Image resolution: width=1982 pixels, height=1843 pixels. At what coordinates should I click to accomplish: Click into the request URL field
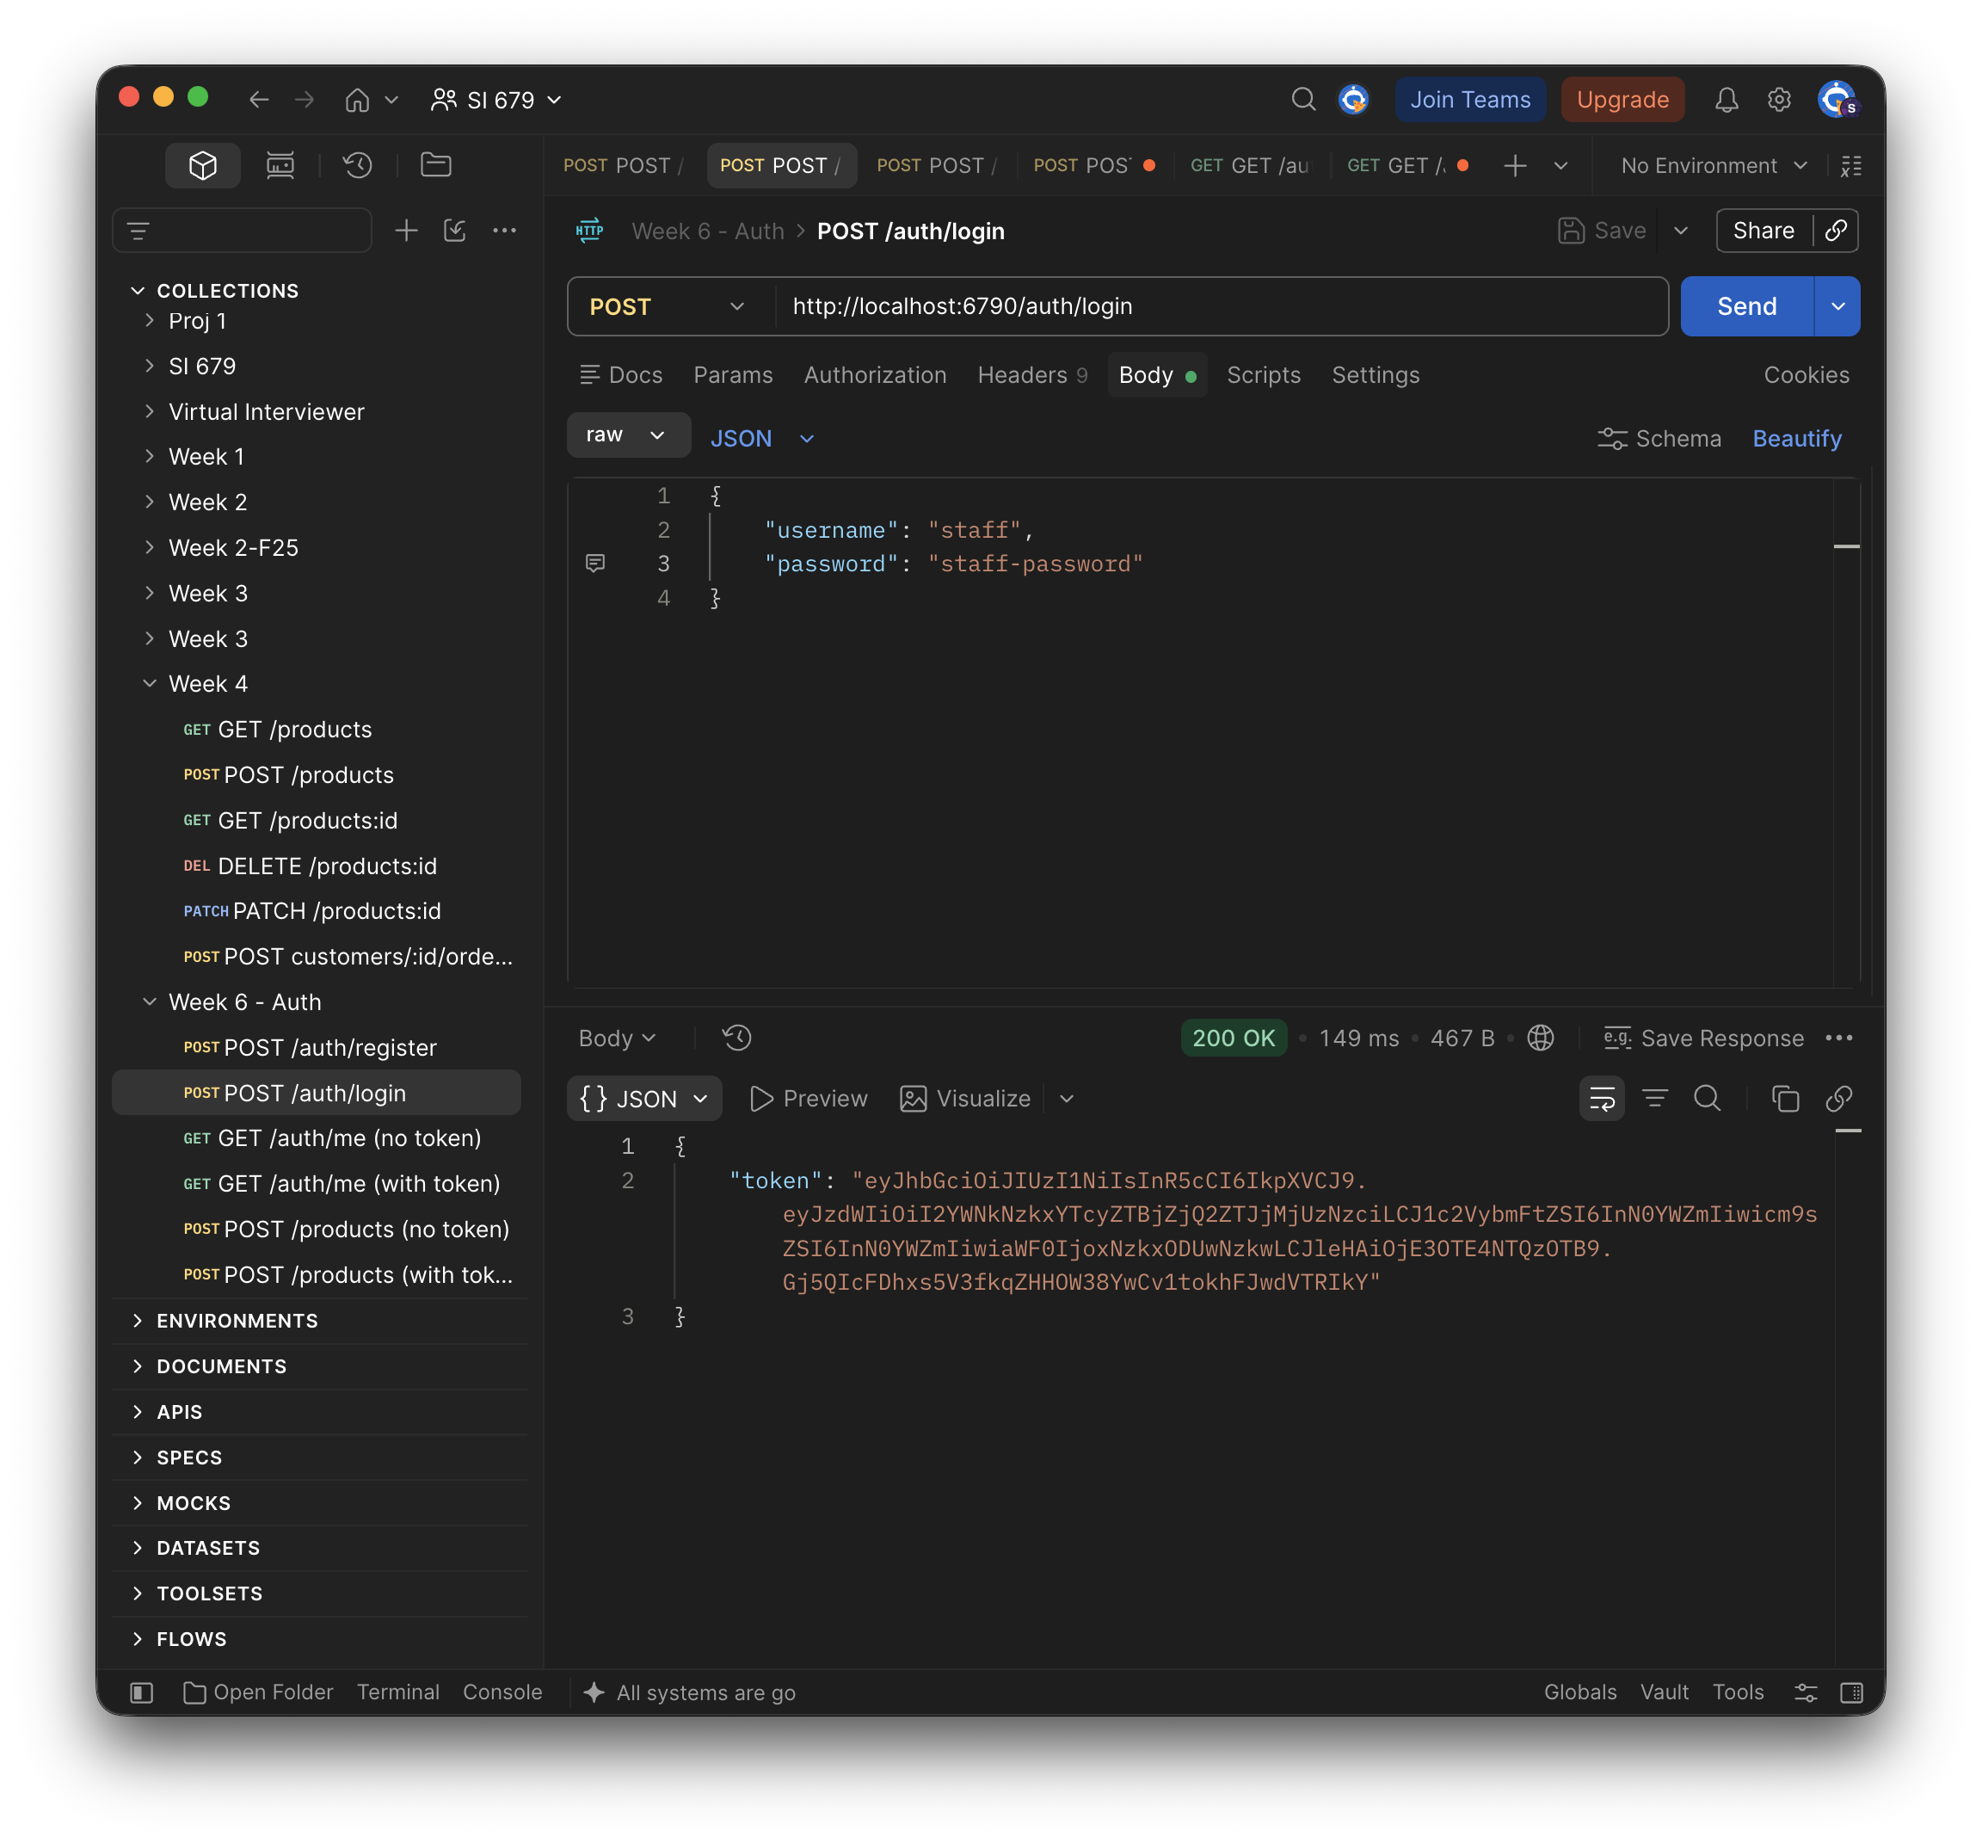(x=1222, y=307)
